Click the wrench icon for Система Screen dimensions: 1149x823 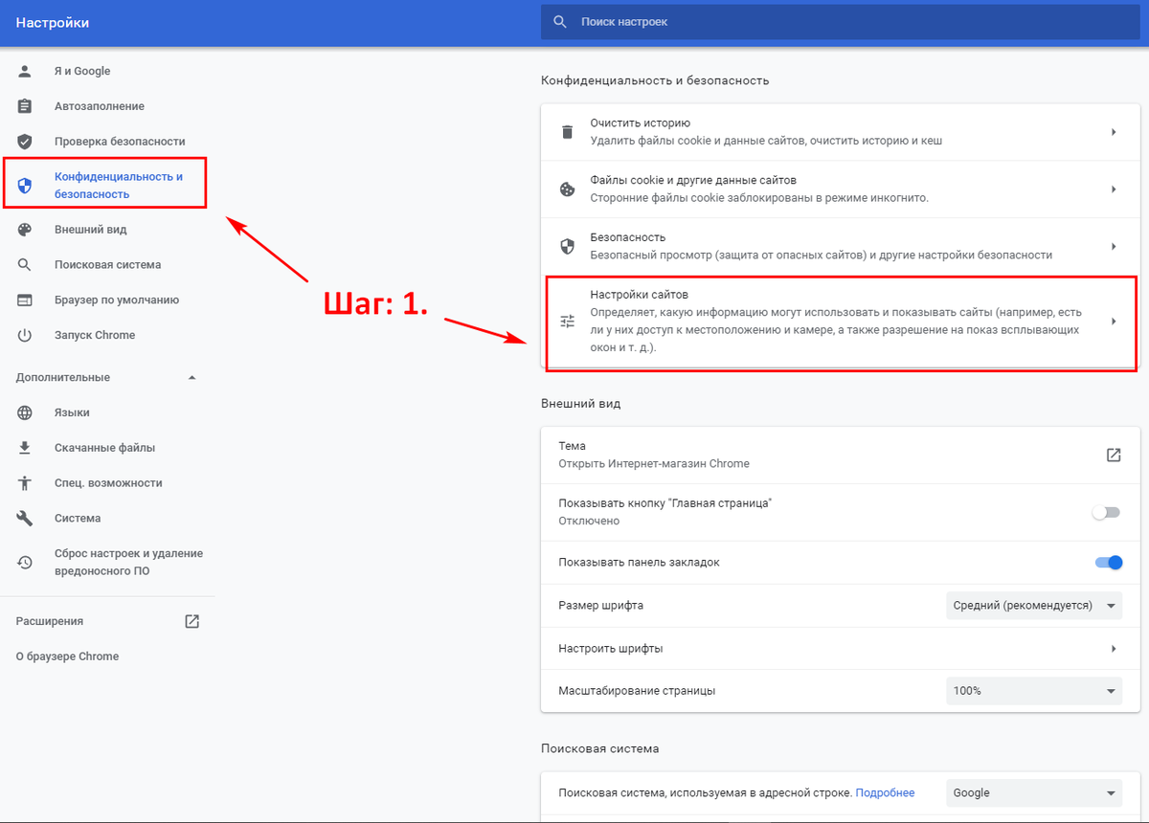pyautogui.click(x=25, y=519)
